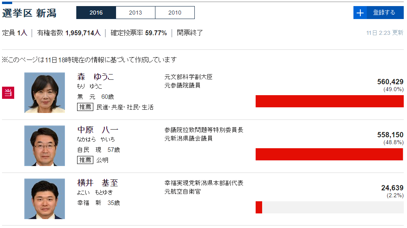Open the 2013 election results tab
Viewport: 407px width, 228px height.
point(136,13)
